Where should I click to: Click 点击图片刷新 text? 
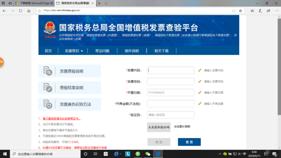pos(182,127)
